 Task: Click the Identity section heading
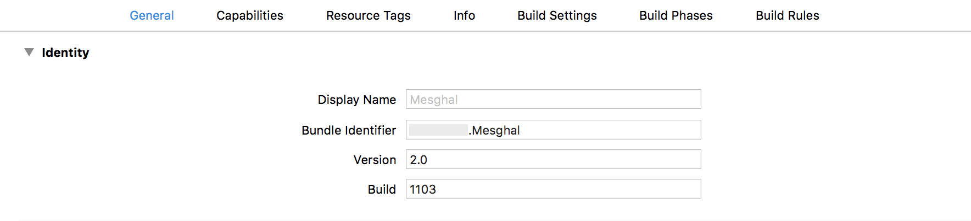point(65,53)
